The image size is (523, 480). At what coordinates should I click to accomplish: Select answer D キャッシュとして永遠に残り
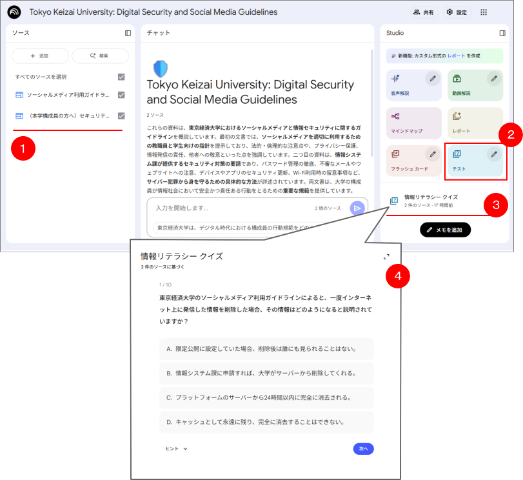point(266,422)
